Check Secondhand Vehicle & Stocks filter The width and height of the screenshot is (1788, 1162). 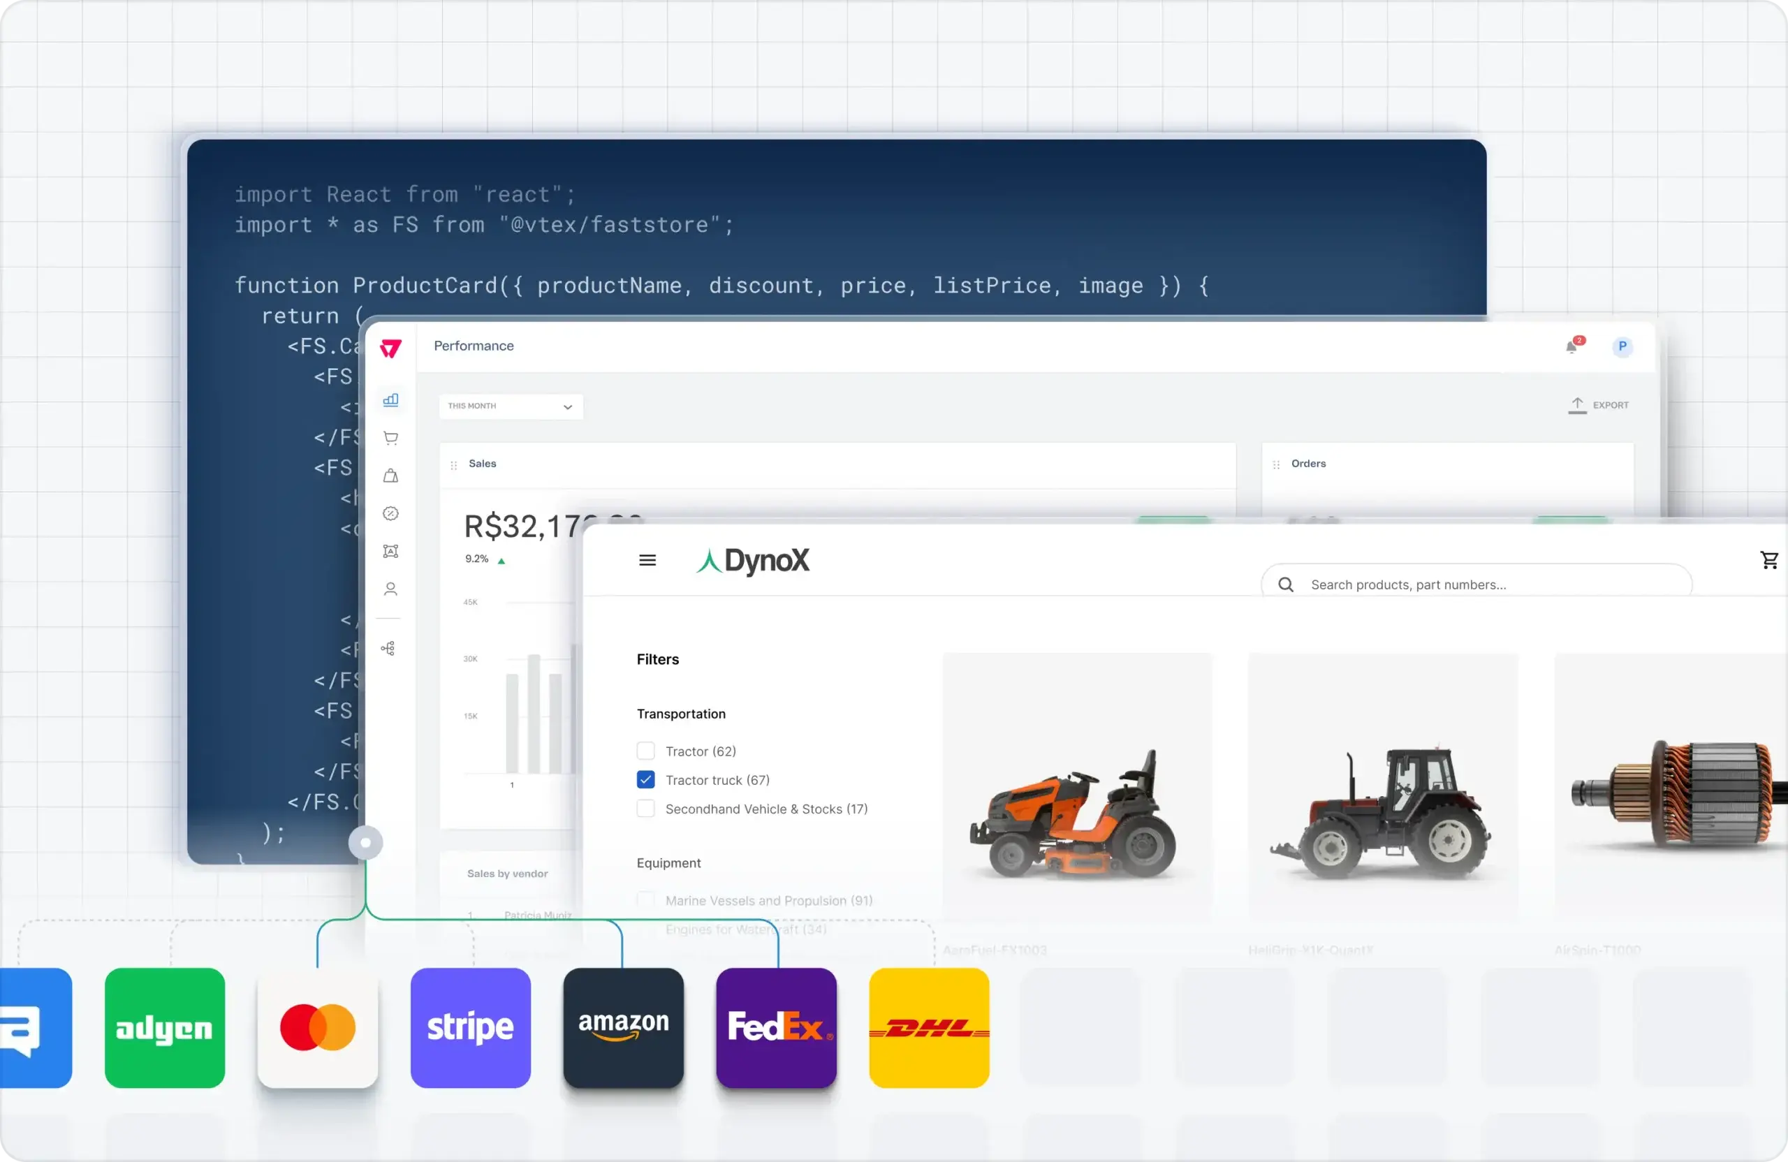coord(645,809)
